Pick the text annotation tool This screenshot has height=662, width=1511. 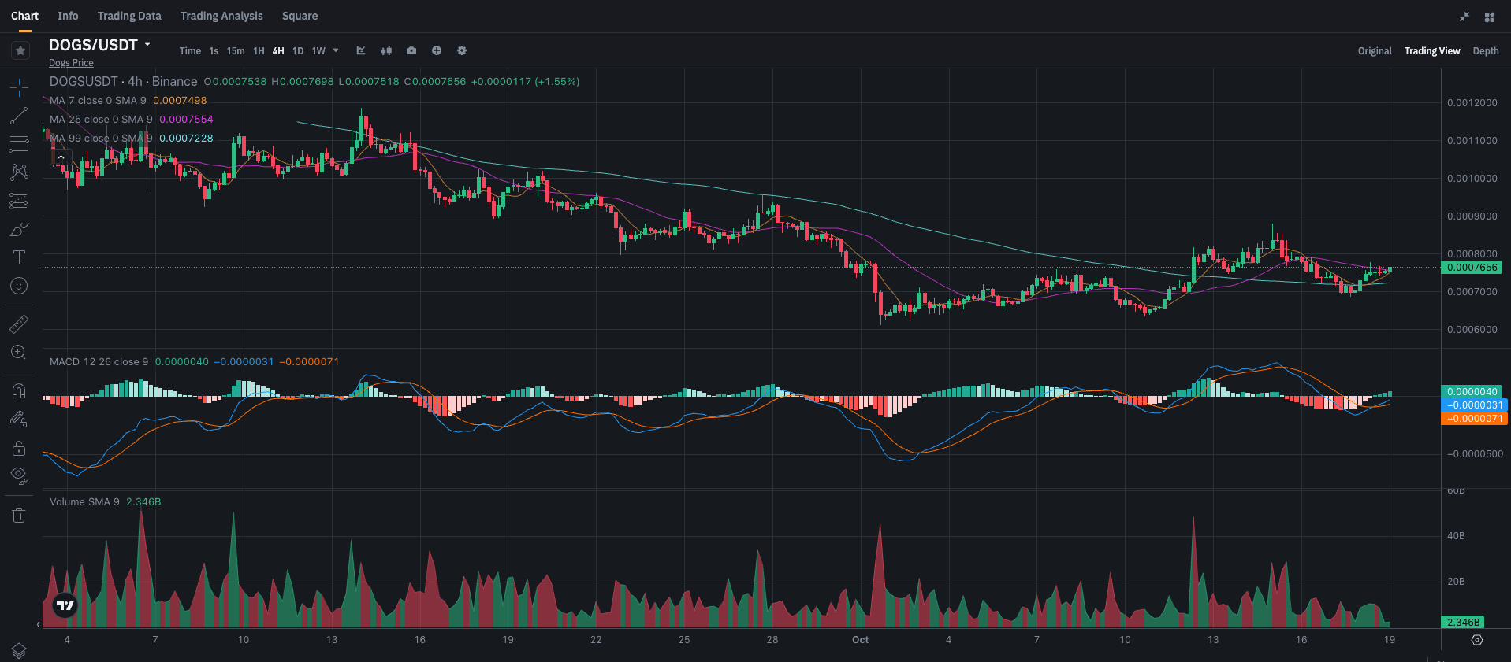pyautogui.click(x=19, y=257)
